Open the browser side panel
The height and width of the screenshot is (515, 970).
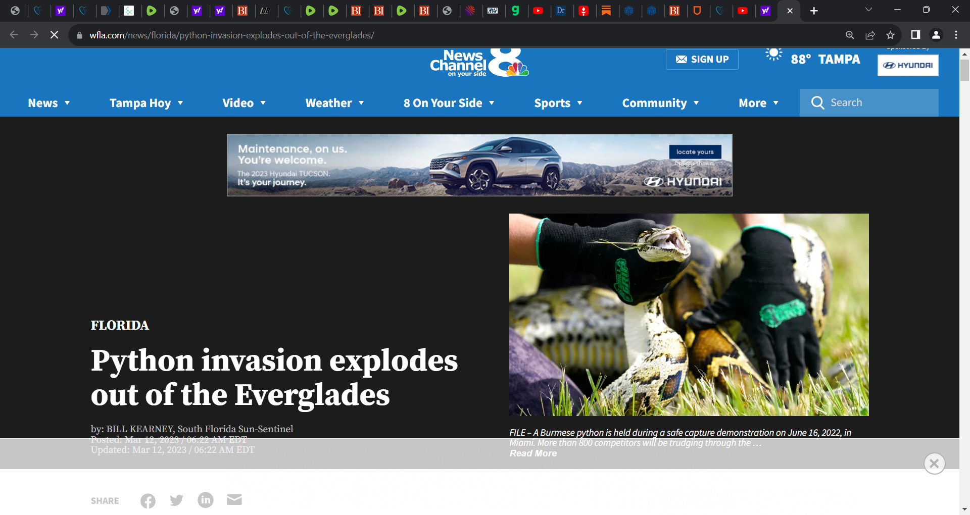(x=915, y=35)
